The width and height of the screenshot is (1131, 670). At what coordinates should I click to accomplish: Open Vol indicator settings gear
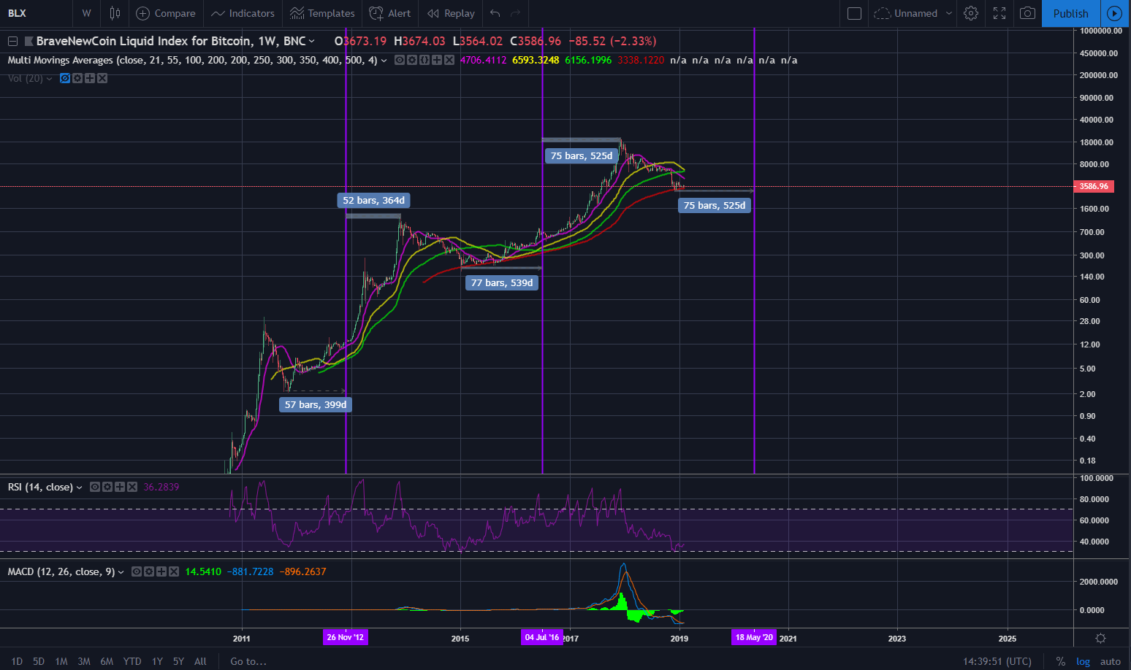pyautogui.click(x=77, y=78)
